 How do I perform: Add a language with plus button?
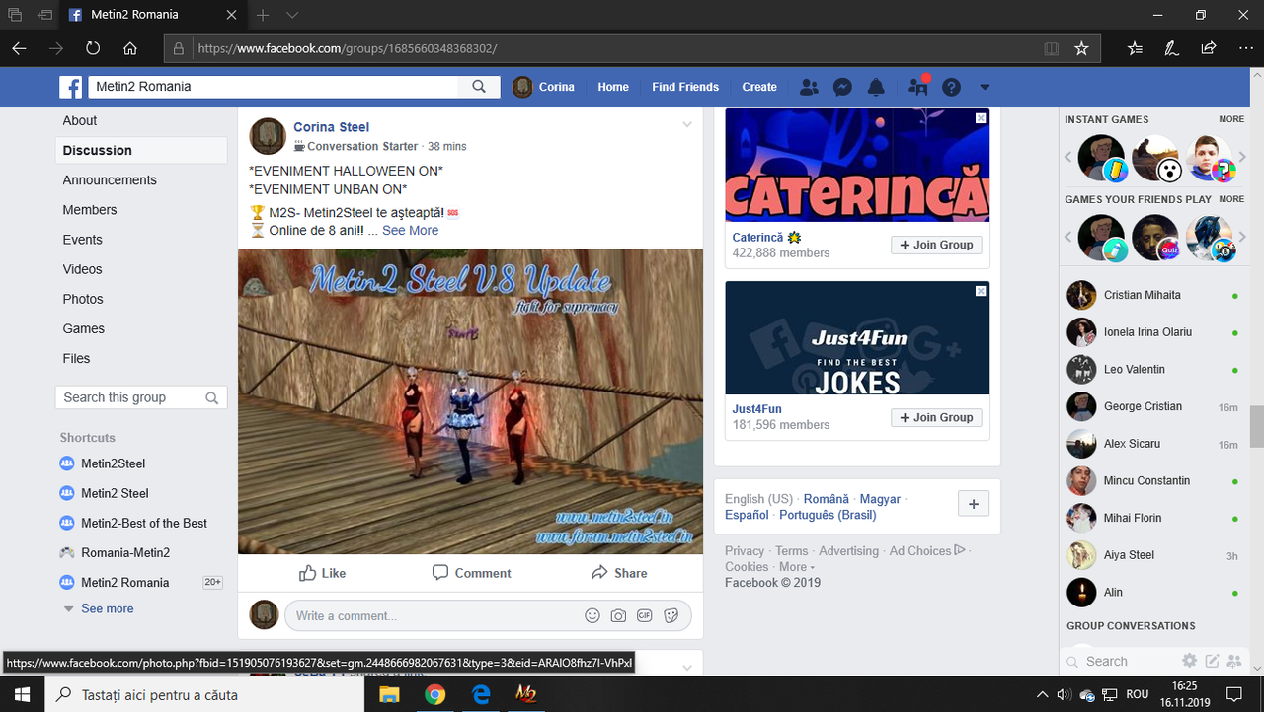(x=974, y=504)
